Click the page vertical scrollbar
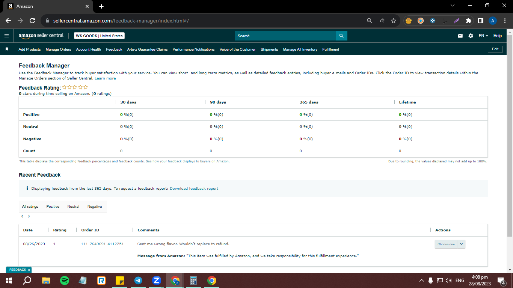513x288 pixels. tap(510, 135)
